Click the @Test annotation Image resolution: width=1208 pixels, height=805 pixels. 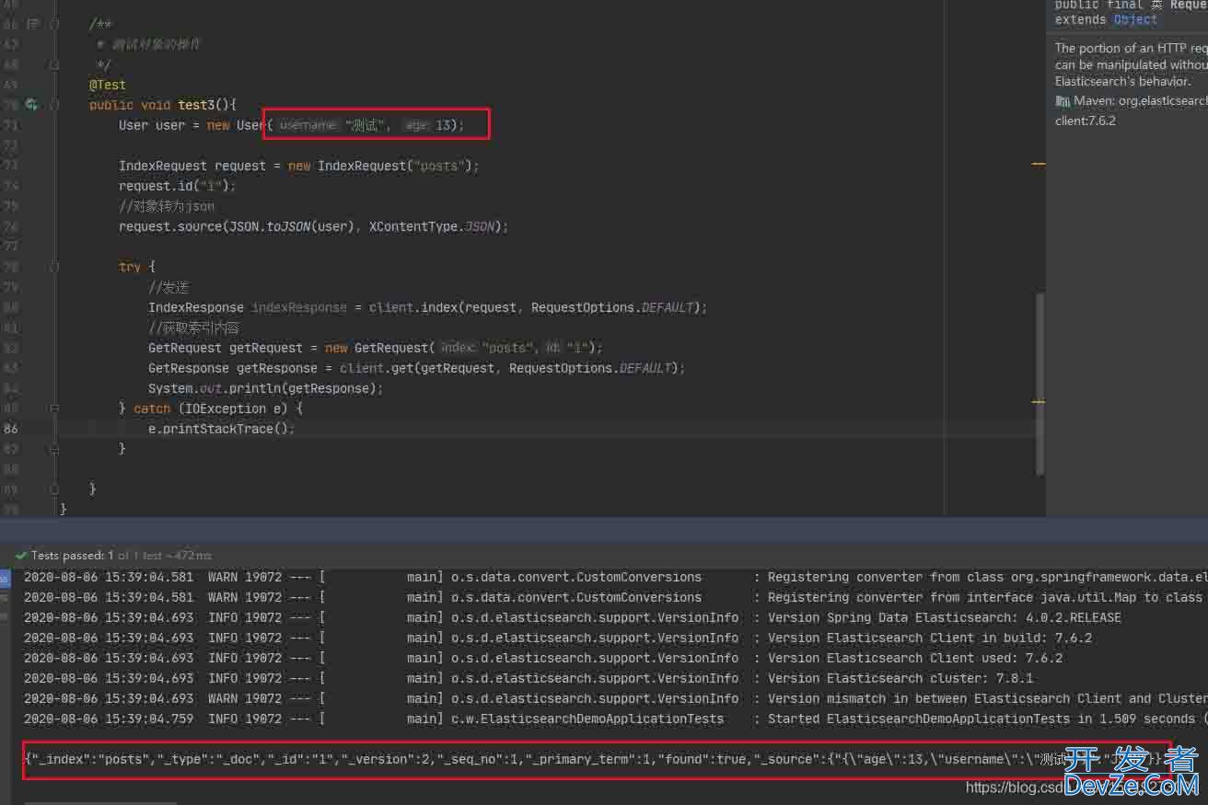coord(108,85)
